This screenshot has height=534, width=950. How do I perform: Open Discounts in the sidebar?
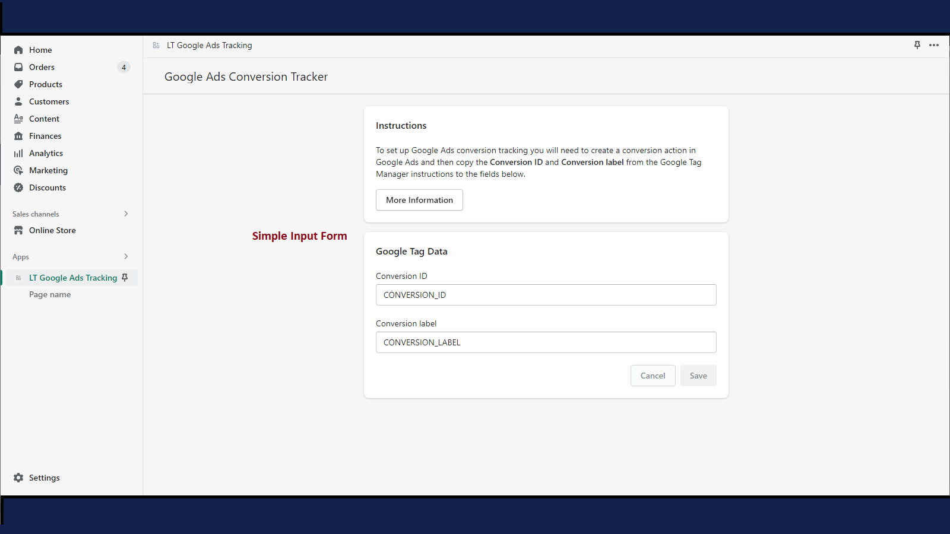coord(47,187)
